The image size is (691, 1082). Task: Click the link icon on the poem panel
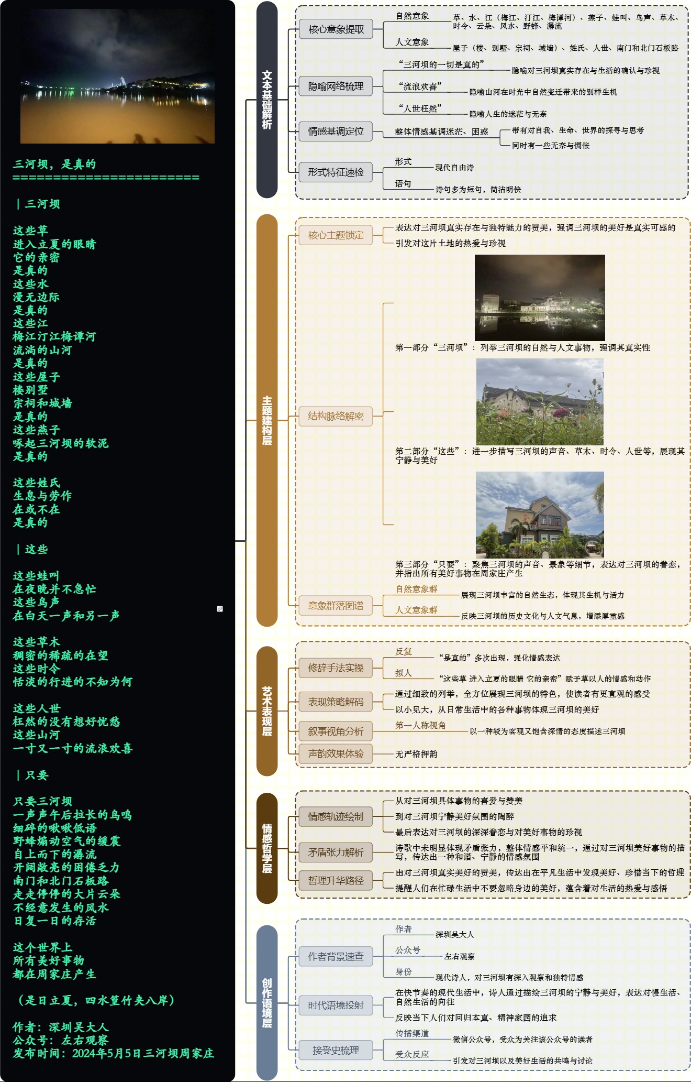click(x=220, y=609)
